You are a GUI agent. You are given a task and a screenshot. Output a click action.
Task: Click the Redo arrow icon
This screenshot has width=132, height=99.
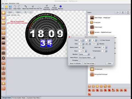(19, 6)
